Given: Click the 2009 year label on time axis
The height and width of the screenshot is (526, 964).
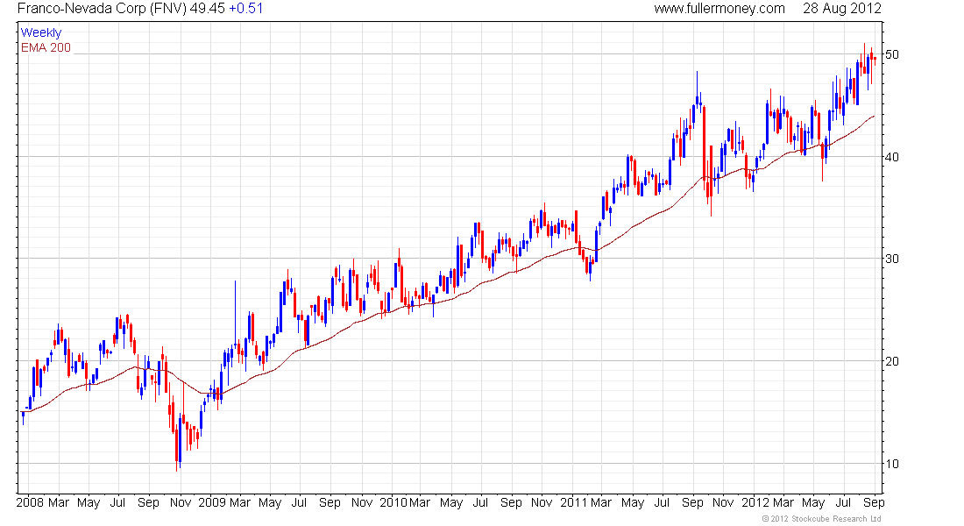Looking at the screenshot, I should 212,502.
